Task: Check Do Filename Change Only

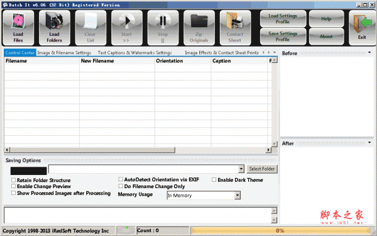Action: click(x=121, y=186)
